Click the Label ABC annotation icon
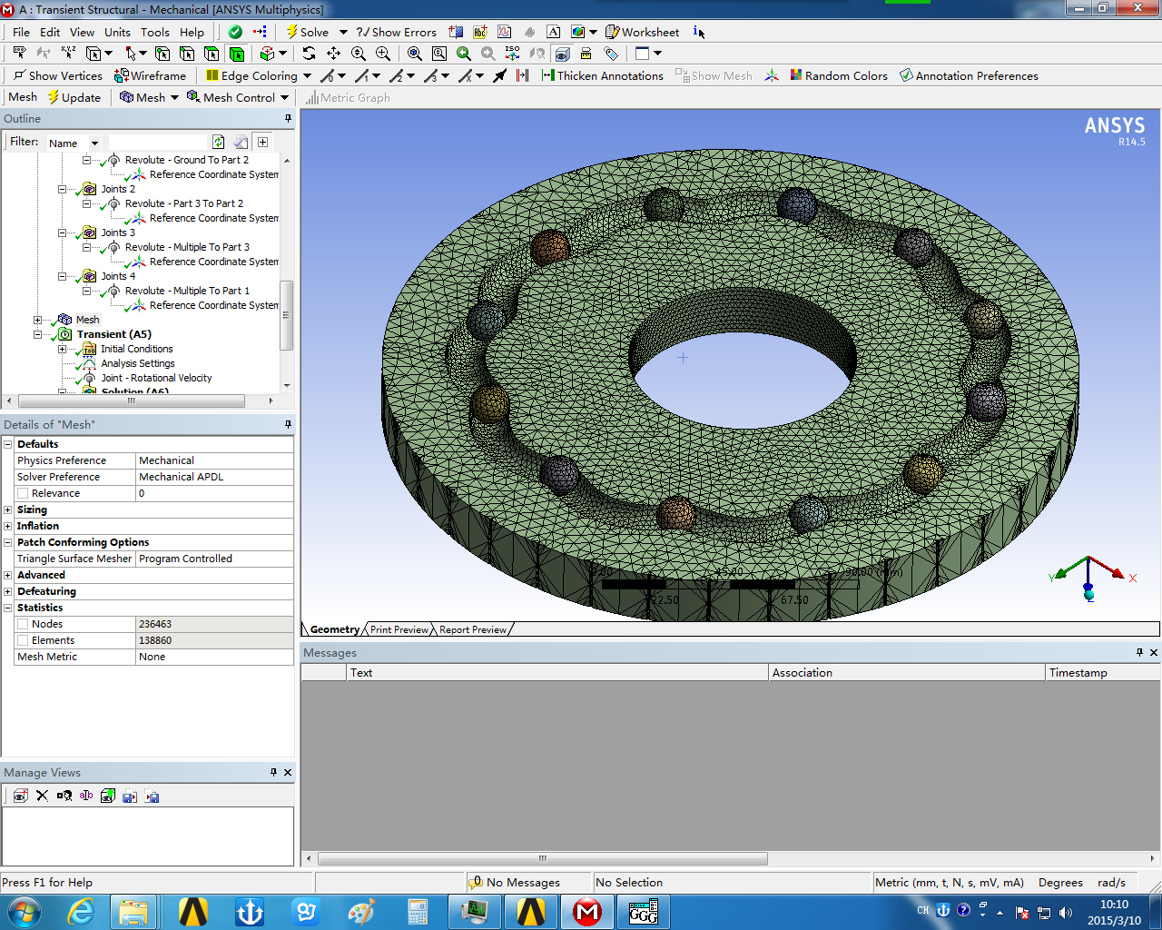 [480, 32]
